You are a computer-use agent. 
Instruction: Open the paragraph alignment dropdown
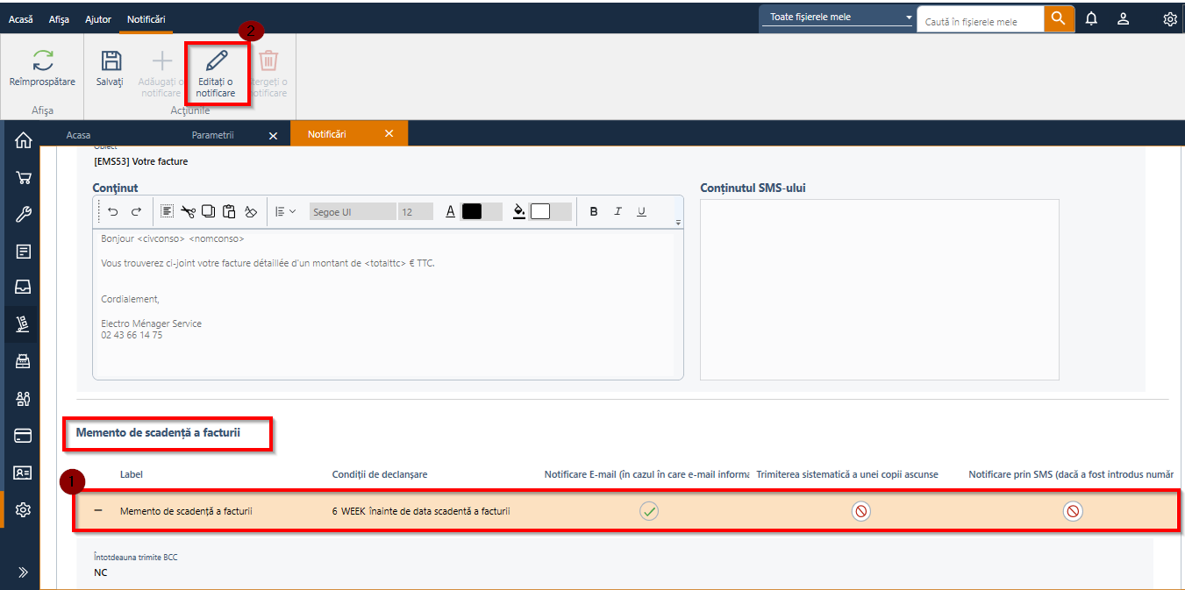tap(285, 211)
